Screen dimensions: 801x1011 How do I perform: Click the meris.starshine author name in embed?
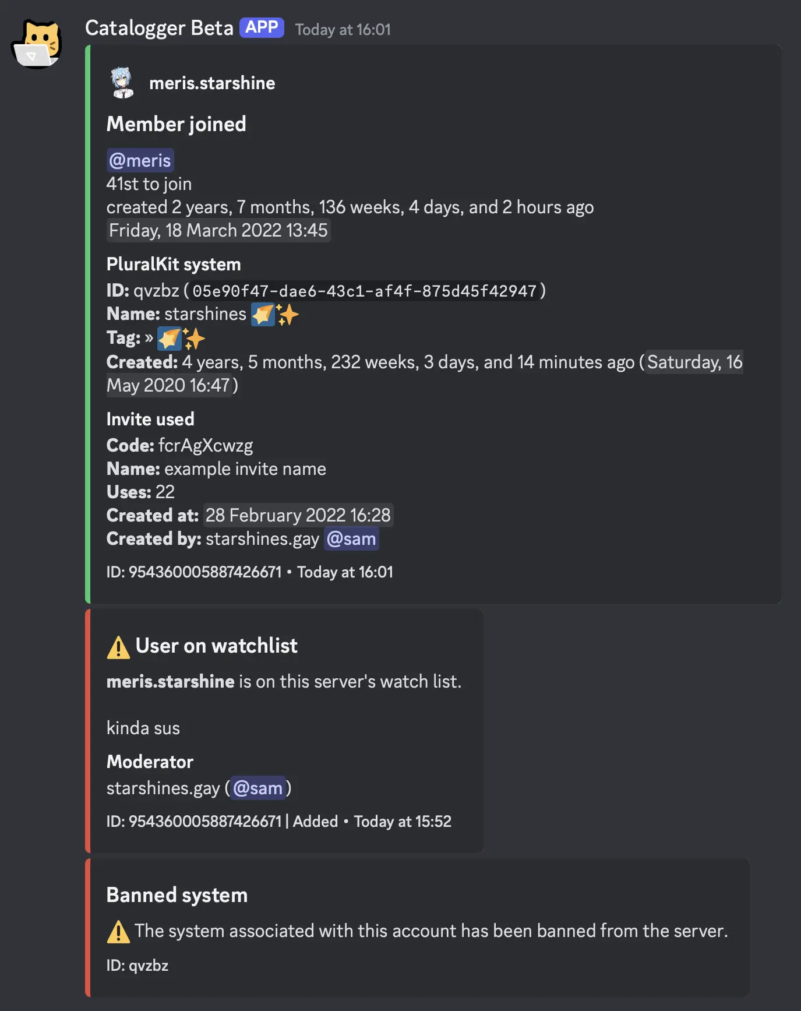(x=212, y=83)
